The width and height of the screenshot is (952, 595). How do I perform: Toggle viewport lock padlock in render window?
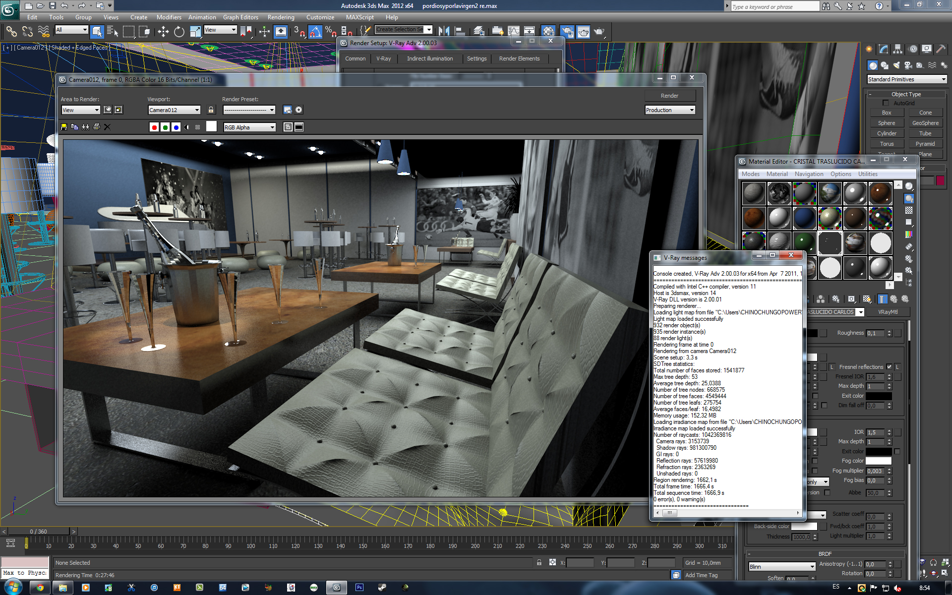[x=211, y=110]
